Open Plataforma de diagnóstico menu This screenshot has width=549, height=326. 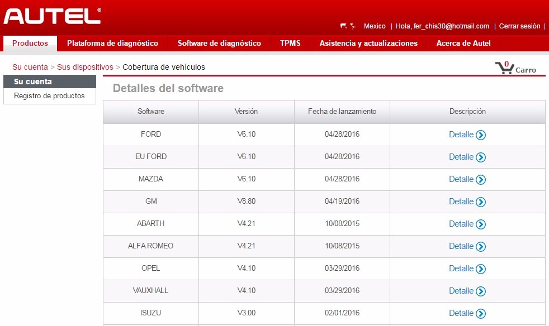[112, 44]
